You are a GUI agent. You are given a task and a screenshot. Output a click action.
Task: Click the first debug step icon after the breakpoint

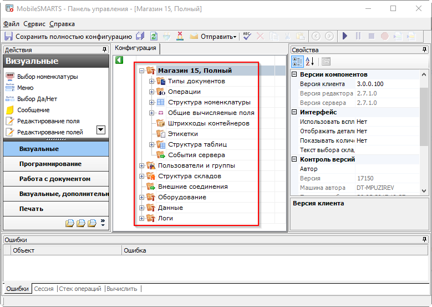[x=398, y=36]
